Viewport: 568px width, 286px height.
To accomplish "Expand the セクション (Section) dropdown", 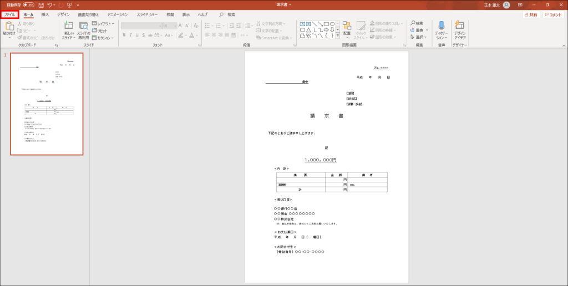I will coord(103,38).
